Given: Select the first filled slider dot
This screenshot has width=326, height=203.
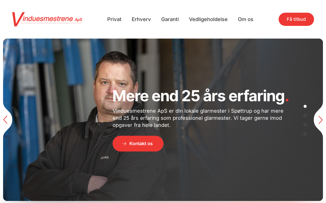Looking at the screenshot, I should pyautogui.click(x=305, y=106).
